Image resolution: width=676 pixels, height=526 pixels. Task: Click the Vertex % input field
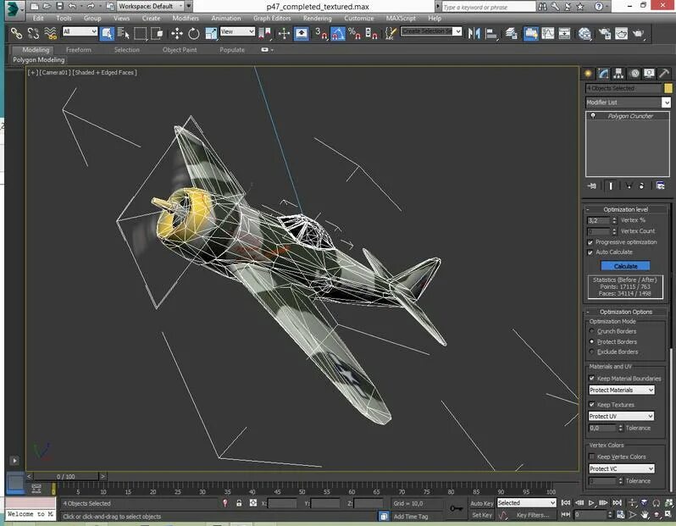[598, 220]
